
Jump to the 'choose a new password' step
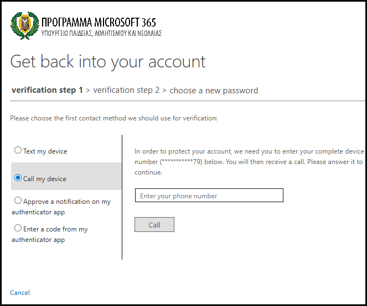pos(214,91)
